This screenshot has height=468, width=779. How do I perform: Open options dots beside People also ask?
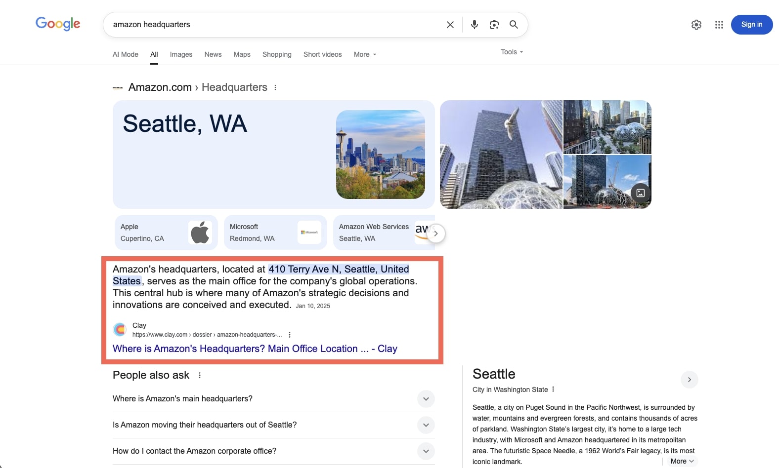[x=200, y=375]
